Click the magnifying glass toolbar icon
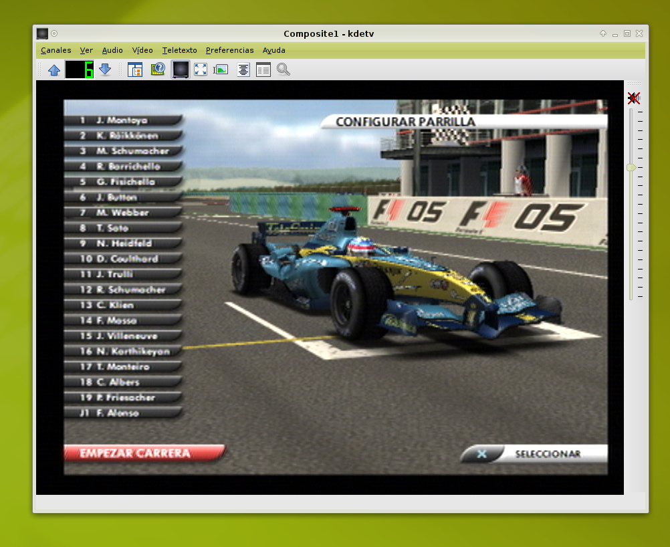 [284, 70]
